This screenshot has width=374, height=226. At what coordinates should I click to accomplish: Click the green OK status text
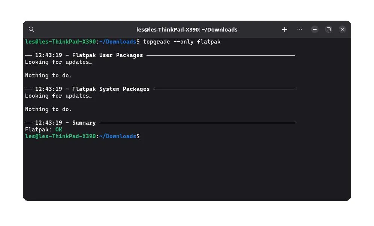pyautogui.click(x=59, y=130)
